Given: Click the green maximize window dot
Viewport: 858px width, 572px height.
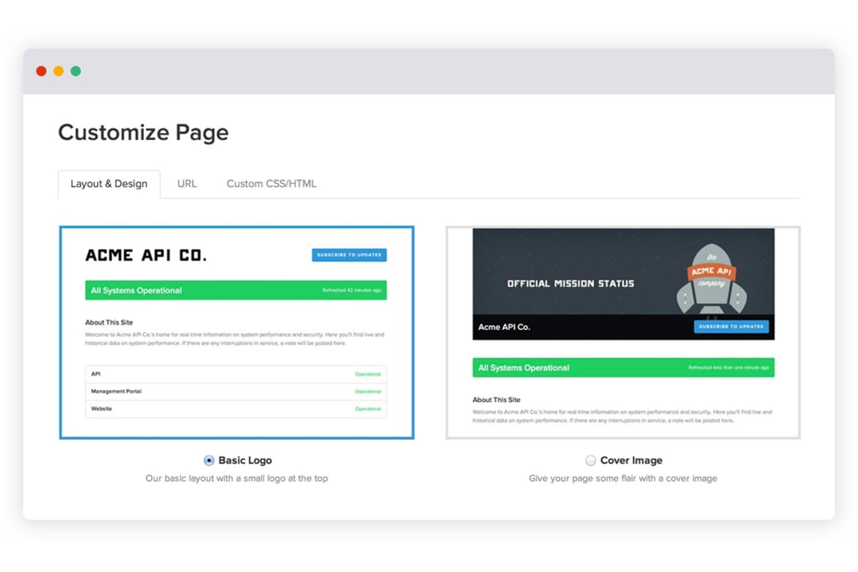Looking at the screenshot, I should [75, 71].
